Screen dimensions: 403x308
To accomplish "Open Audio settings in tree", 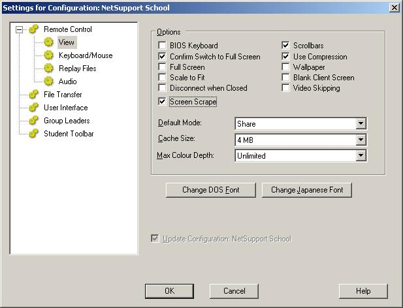I will point(67,82).
